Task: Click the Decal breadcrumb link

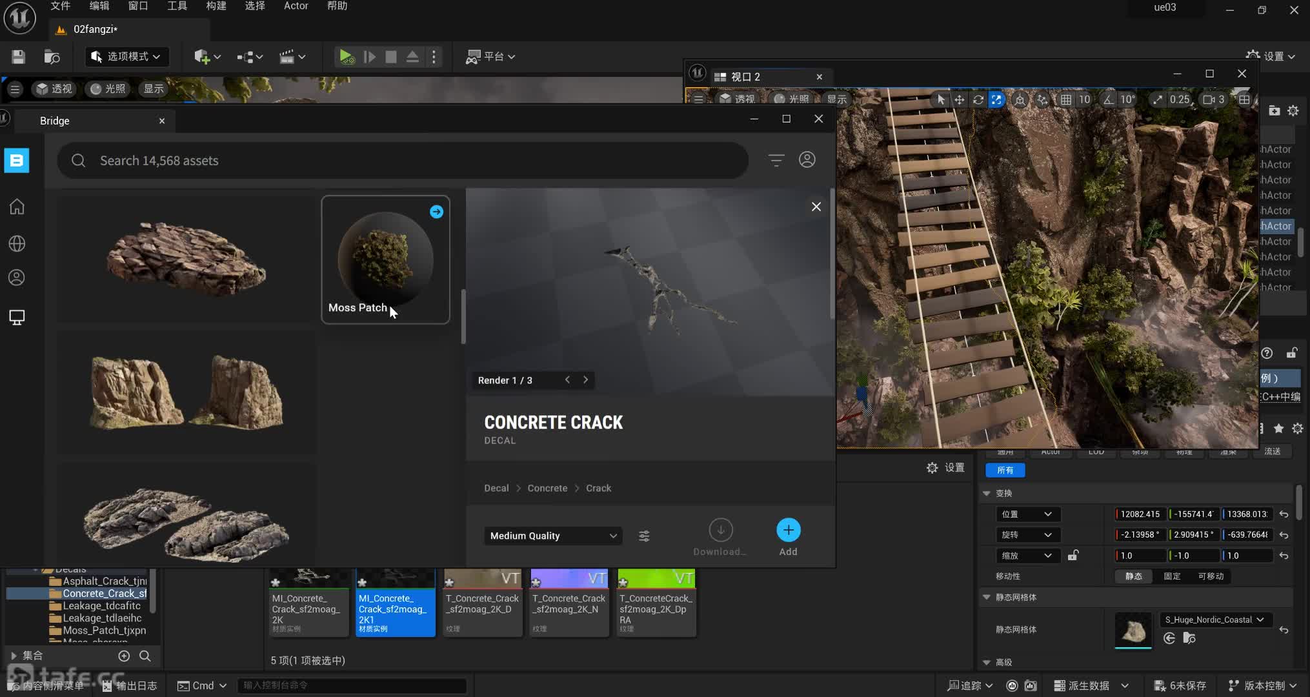Action: (496, 488)
